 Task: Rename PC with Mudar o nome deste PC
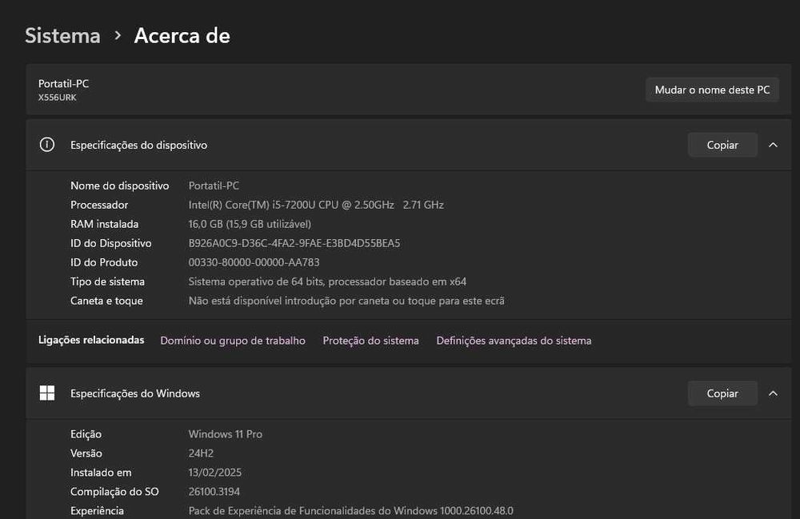[x=712, y=90]
